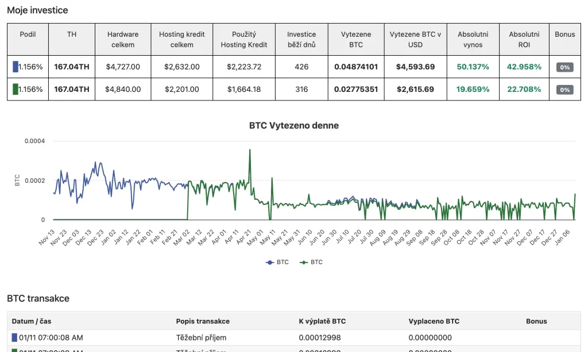The width and height of the screenshot is (588, 352).
Task: Click blue swatch beside 01/11 07:00:08 AM
Action: (14, 338)
